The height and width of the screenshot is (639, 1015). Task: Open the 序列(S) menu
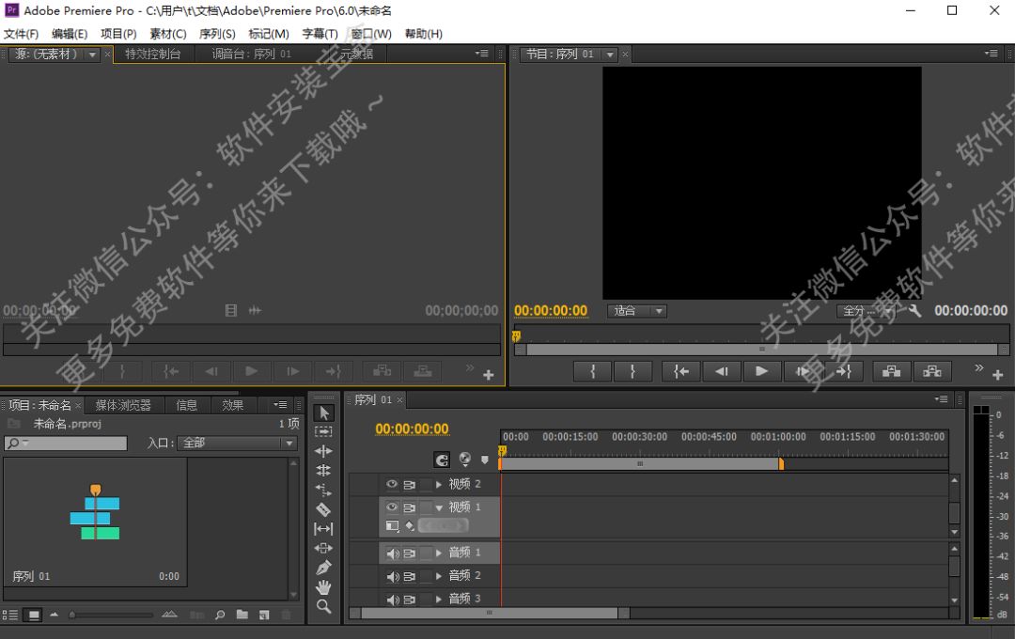[x=217, y=34]
